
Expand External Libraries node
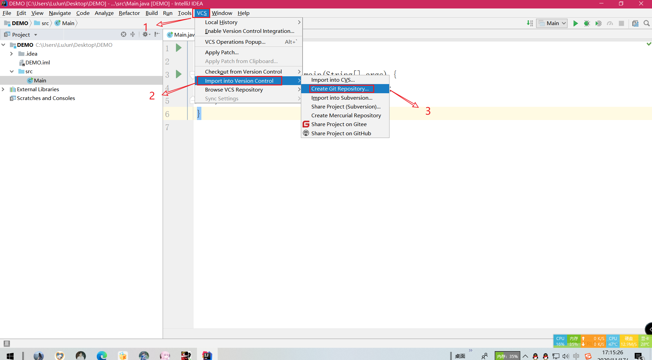coord(3,89)
